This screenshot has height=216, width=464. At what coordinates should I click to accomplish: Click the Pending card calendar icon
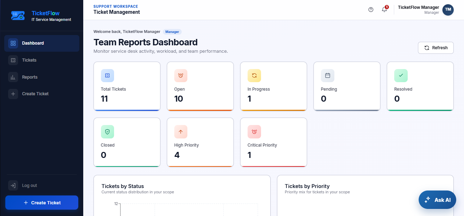[x=327, y=75]
